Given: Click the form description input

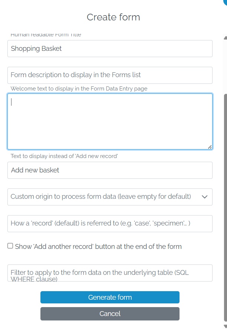Looking at the screenshot, I should pyautogui.click(x=110, y=75).
